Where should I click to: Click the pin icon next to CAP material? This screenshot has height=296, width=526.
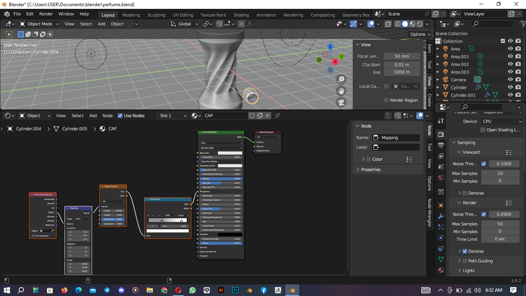click(277, 116)
